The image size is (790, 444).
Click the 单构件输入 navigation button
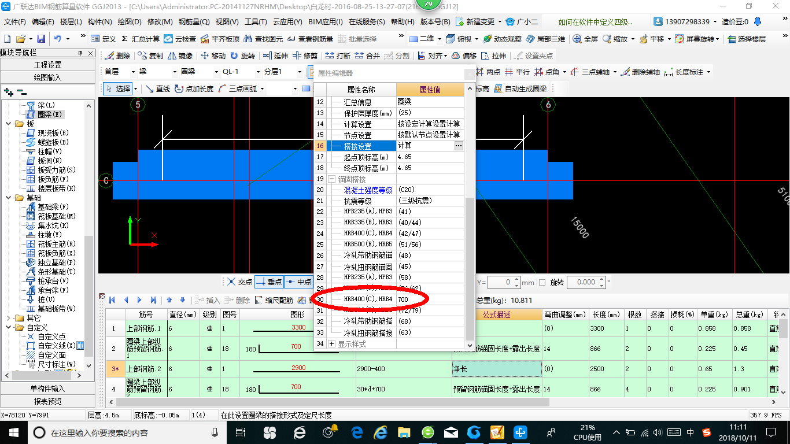pos(47,388)
